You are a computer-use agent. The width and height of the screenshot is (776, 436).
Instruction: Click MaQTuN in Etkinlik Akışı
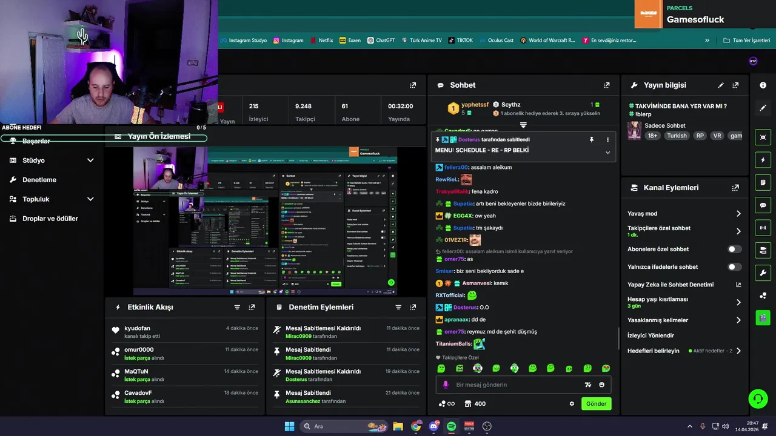pyautogui.click(x=136, y=371)
